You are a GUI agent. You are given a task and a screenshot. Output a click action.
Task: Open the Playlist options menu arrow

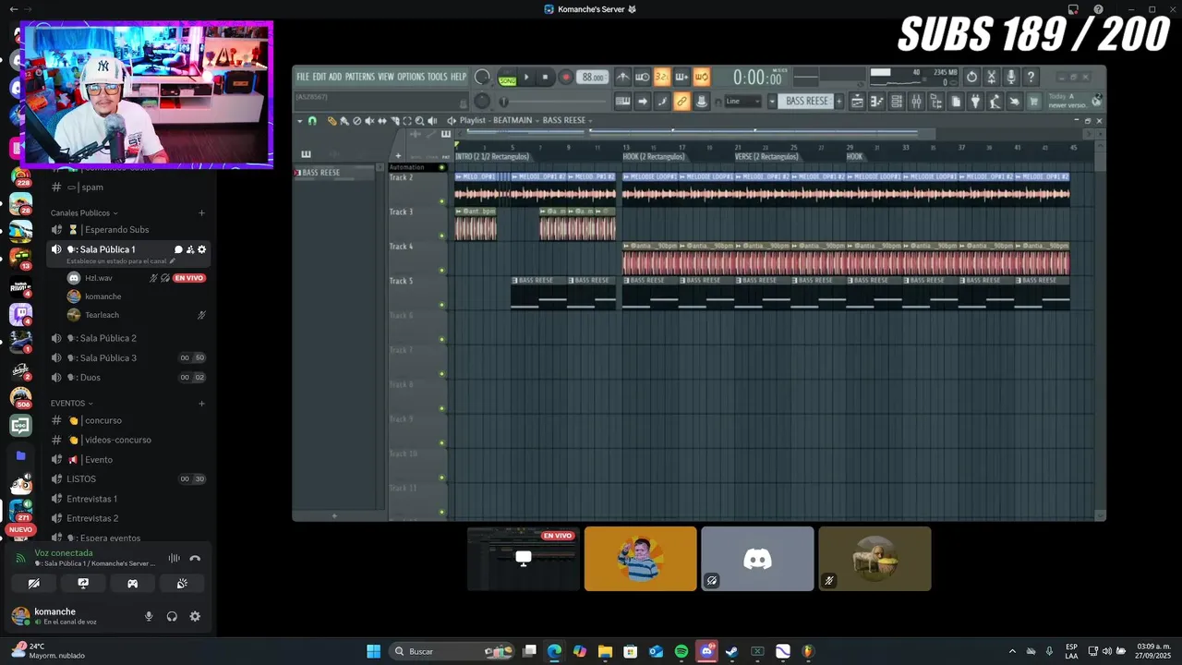coord(300,121)
